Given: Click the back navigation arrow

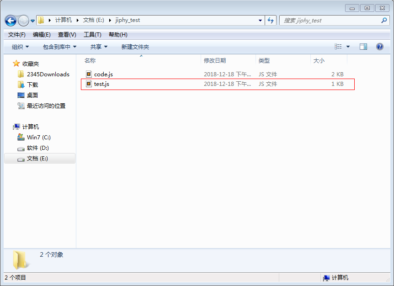Looking at the screenshot, I should pos(10,20).
